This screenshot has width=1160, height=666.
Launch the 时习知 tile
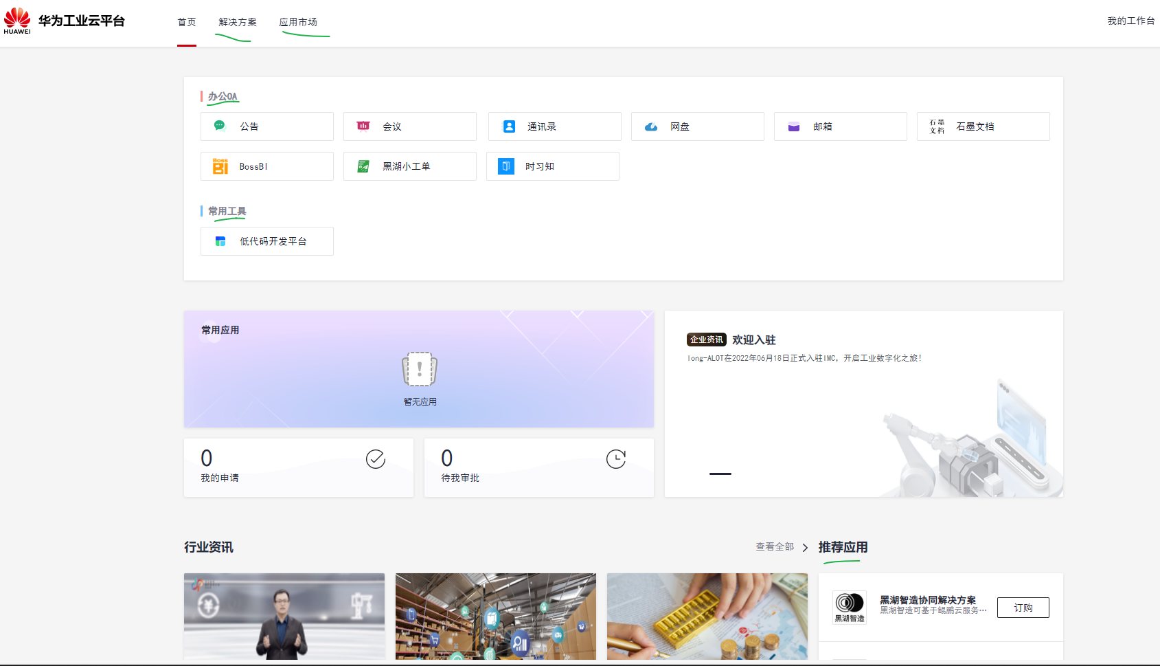(553, 166)
